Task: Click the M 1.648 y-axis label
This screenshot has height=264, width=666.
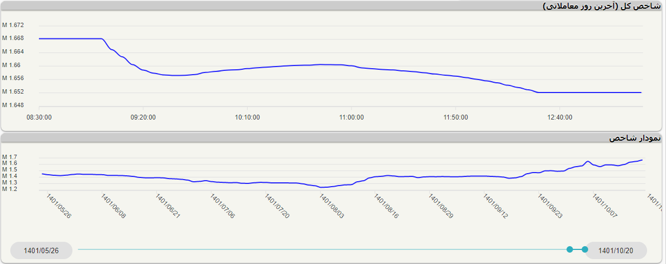Action: 13,105
